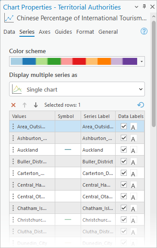Click the Carterton_D series label cell
Screen dimensions: 157x248
(x=98, y=173)
